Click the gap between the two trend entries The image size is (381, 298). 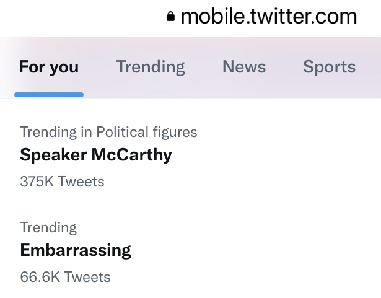191,204
